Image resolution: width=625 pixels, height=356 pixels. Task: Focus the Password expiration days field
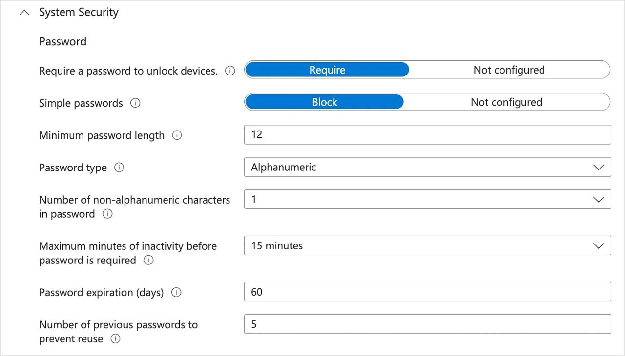coord(427,292)
